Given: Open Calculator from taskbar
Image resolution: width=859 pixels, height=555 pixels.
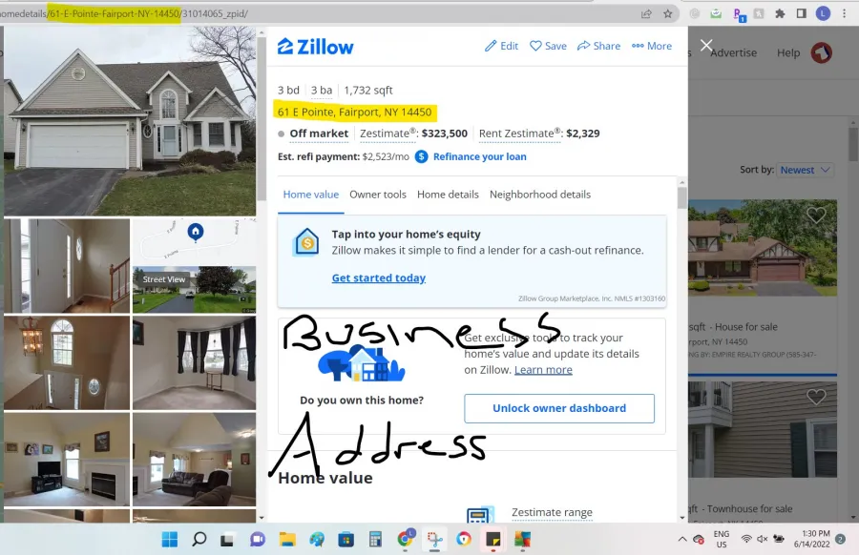Looking at the screenshot, I should coord(375,540).
